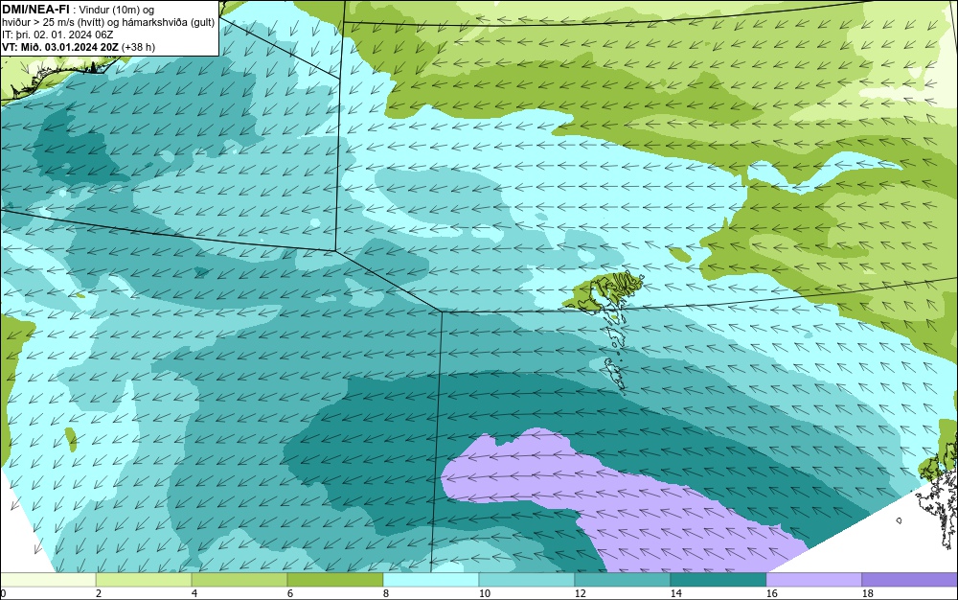Viewport: 958px width, 600px height.
Task: Click the 18+ m/s legend color swatch
Action: click(910, 580)
